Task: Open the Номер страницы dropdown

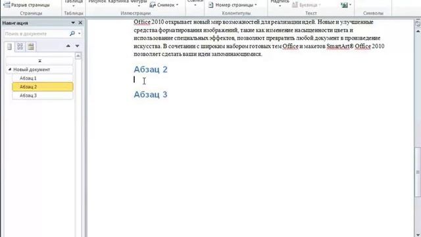Action: click(x=233, y=5)
